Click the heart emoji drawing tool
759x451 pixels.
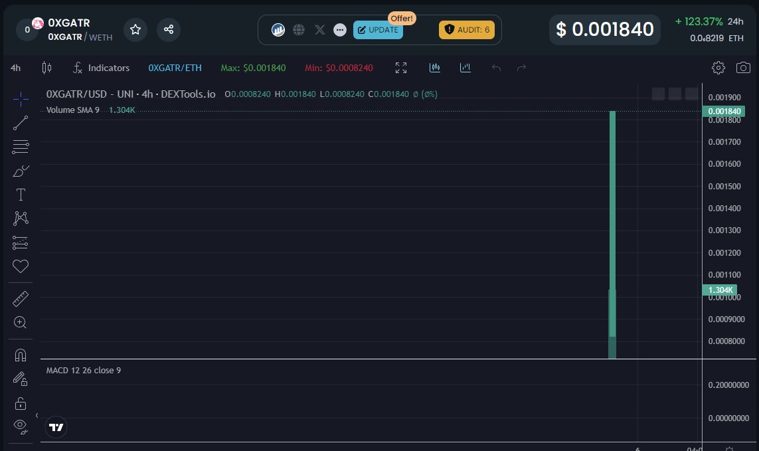[x=20, y=266]
